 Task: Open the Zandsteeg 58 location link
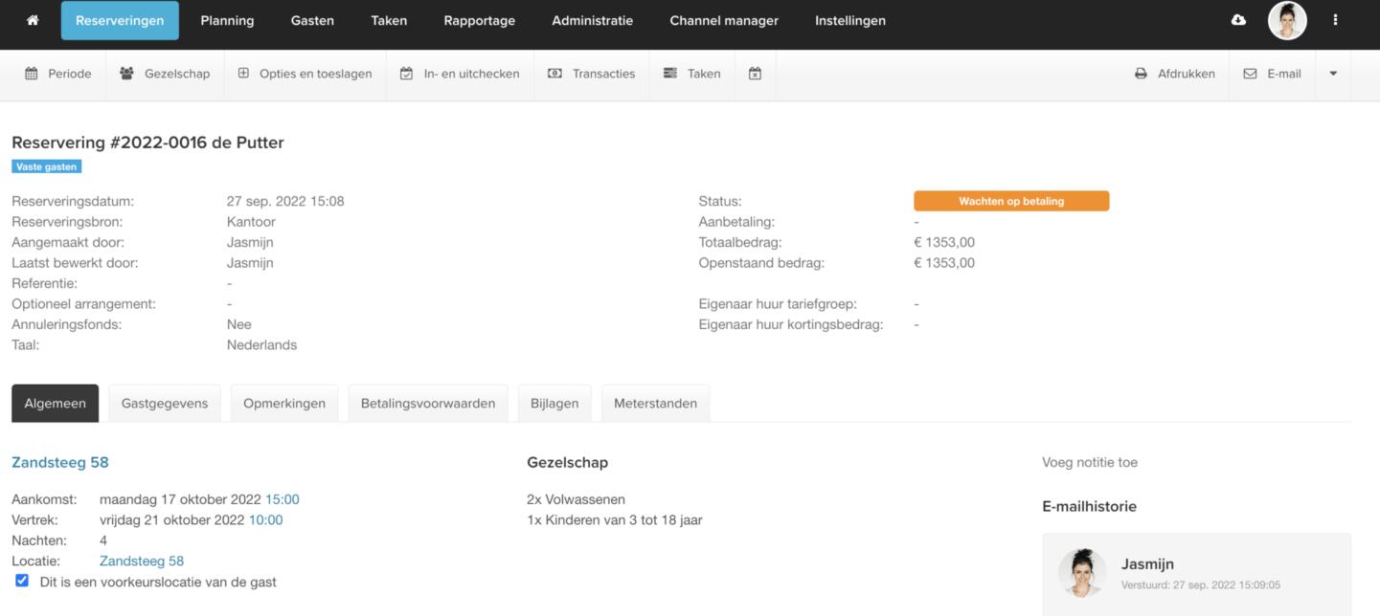142,561
